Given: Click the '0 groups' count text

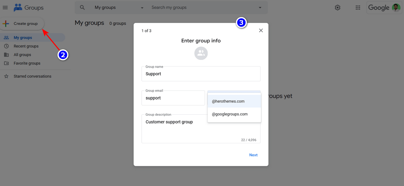Looking at the screenshot, I should (118, 24).
